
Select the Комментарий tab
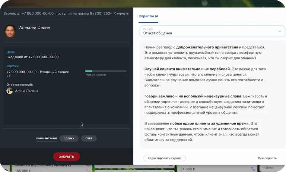click(47, 139)
